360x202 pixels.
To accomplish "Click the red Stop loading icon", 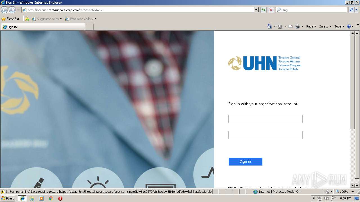I will coord(271,10).
